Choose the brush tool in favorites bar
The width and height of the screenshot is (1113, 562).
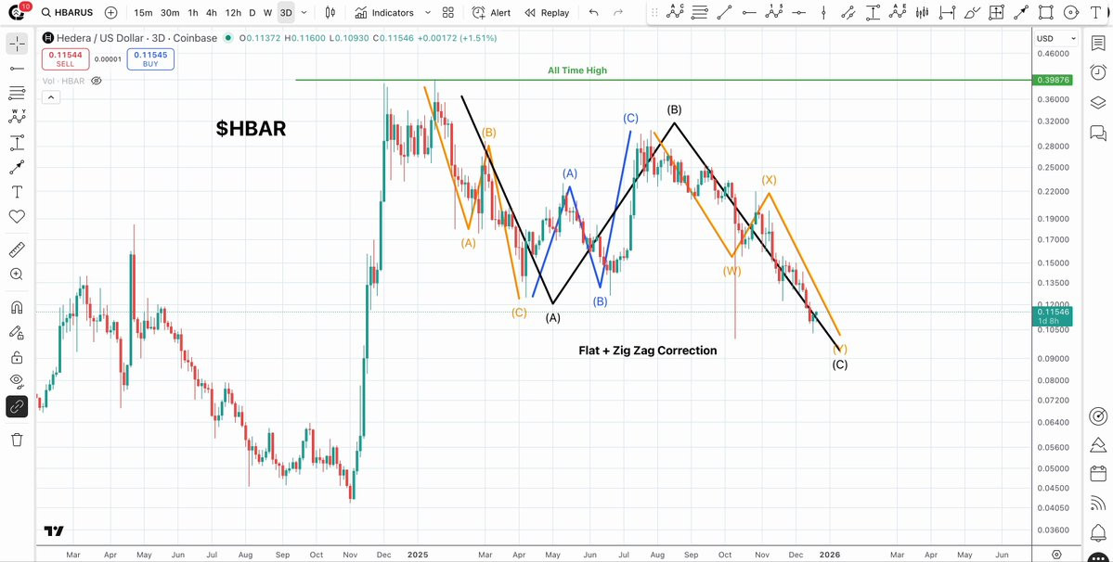coord(972,12)
